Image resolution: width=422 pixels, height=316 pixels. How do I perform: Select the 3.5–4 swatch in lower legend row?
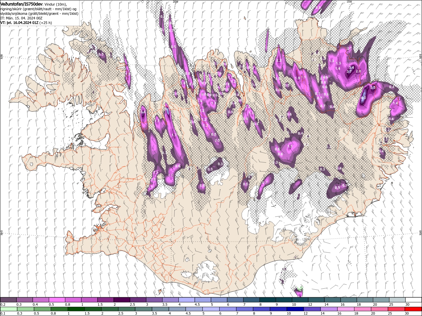[x=160, y=309]
